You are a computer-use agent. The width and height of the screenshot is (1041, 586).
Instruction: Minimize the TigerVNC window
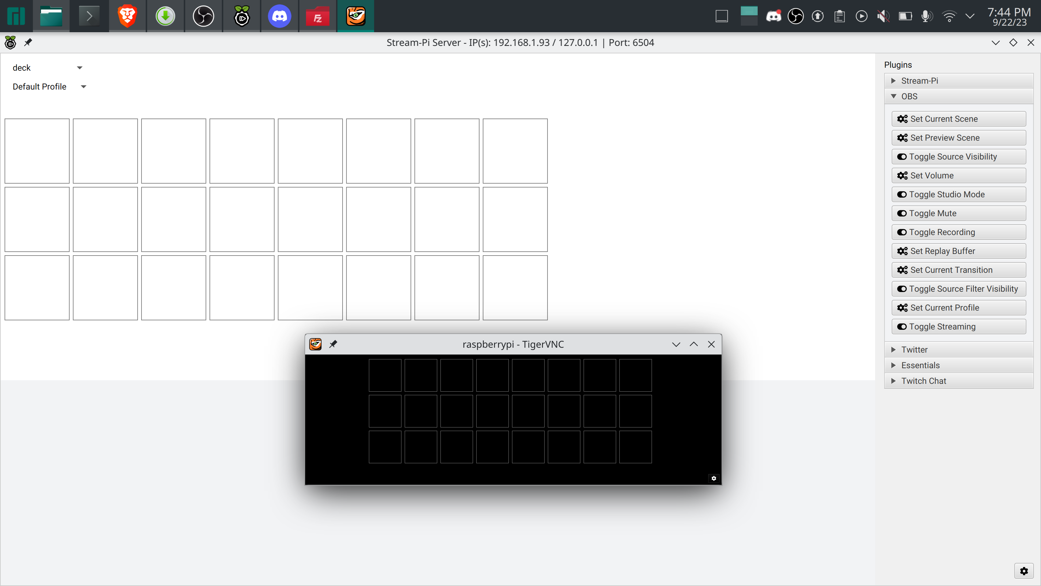point(676,344)
